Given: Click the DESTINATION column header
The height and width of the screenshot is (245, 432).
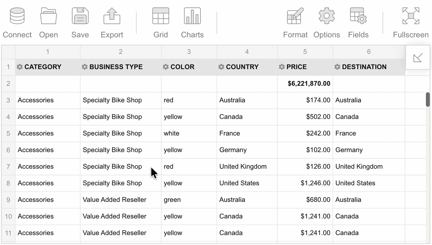Looking at the screenshot, I should (x=369, y=67).
